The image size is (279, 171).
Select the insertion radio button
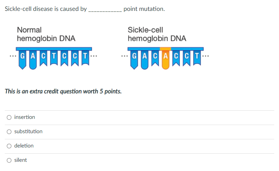[x=9, y=118]
